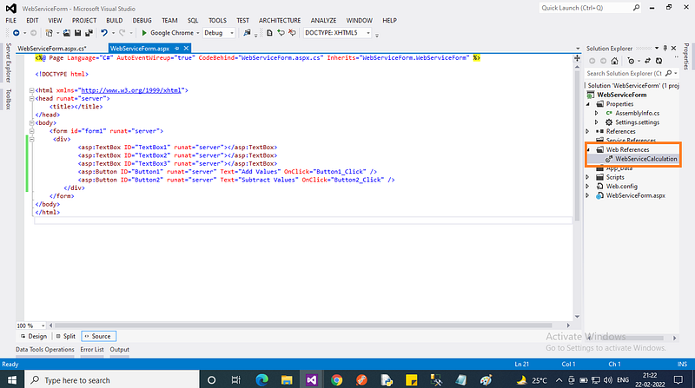This screenshot has height=388, width=695.
Task: Open the DOCTYPE: XHTML5 dropdown
Action: tap(367, 33)
